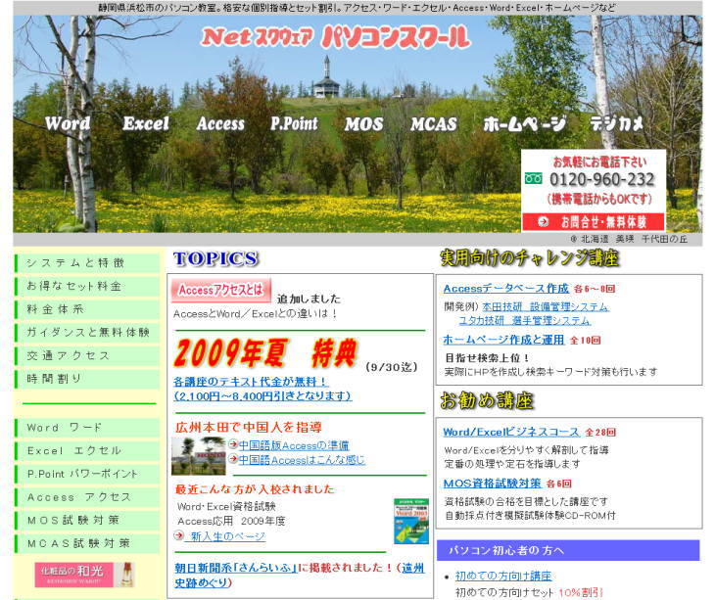Click the 最近こんな方が入校されました heading
The image size is (715, 600).
pos(255,489)
